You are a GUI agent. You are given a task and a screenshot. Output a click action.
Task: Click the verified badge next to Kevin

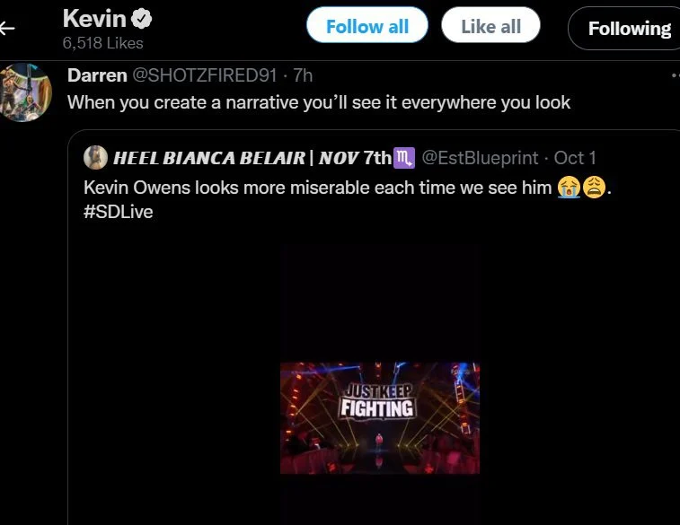[142, 19]
